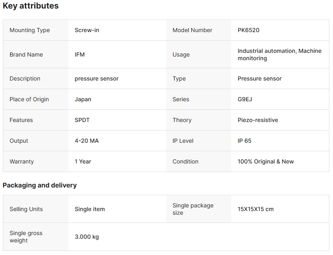Click the 15X15X15 cm package size
The width and height of the screenshot is (333, 255).
(x=256, y=209)
